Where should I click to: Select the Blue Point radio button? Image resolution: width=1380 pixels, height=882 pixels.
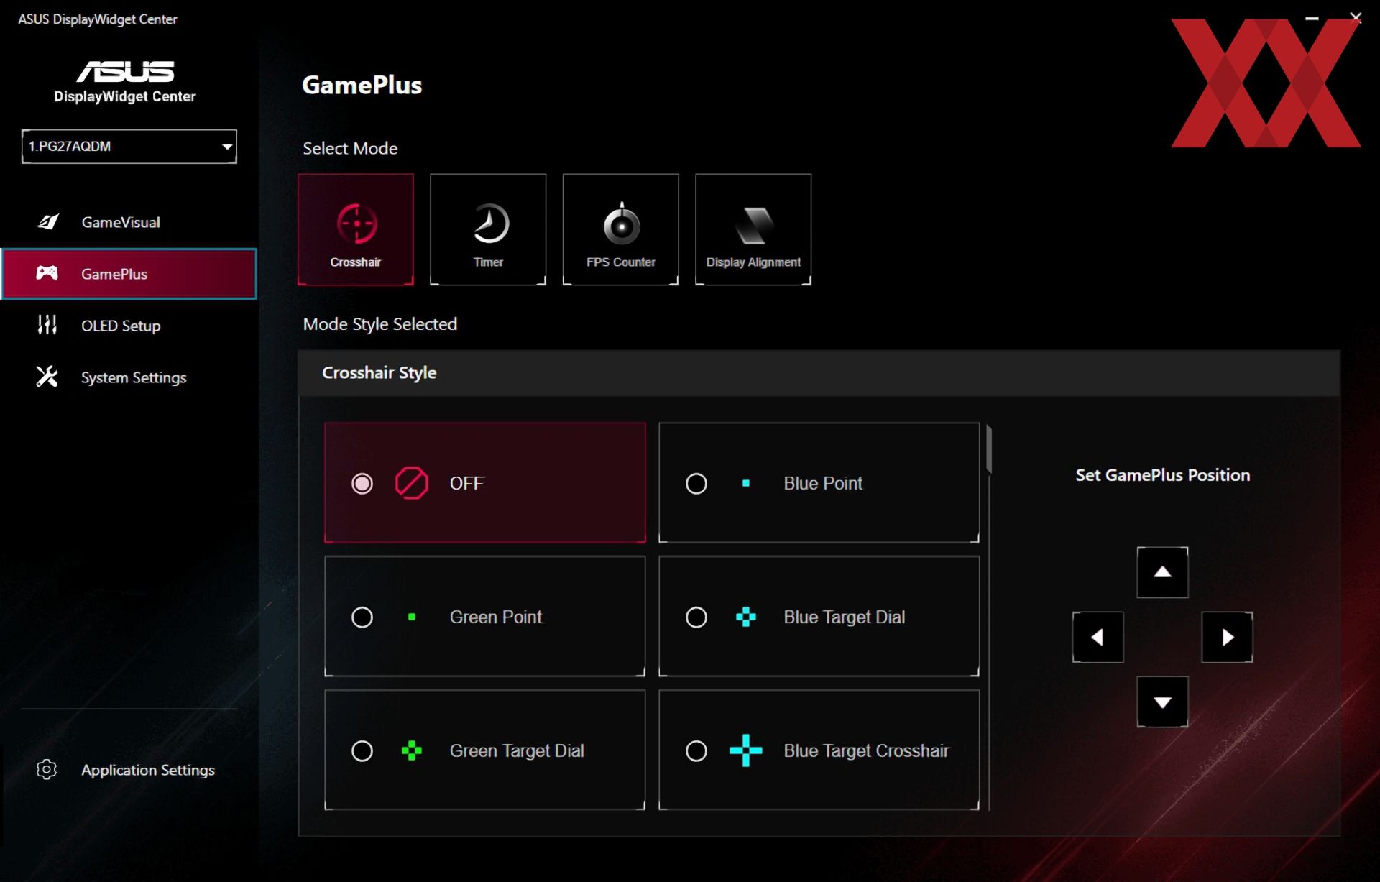696,483
